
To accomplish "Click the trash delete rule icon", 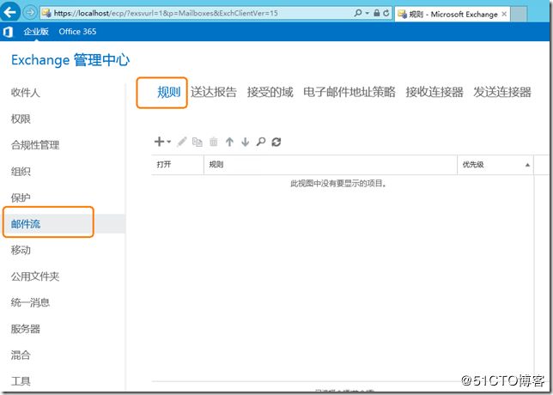I will (x=213, y=142).
